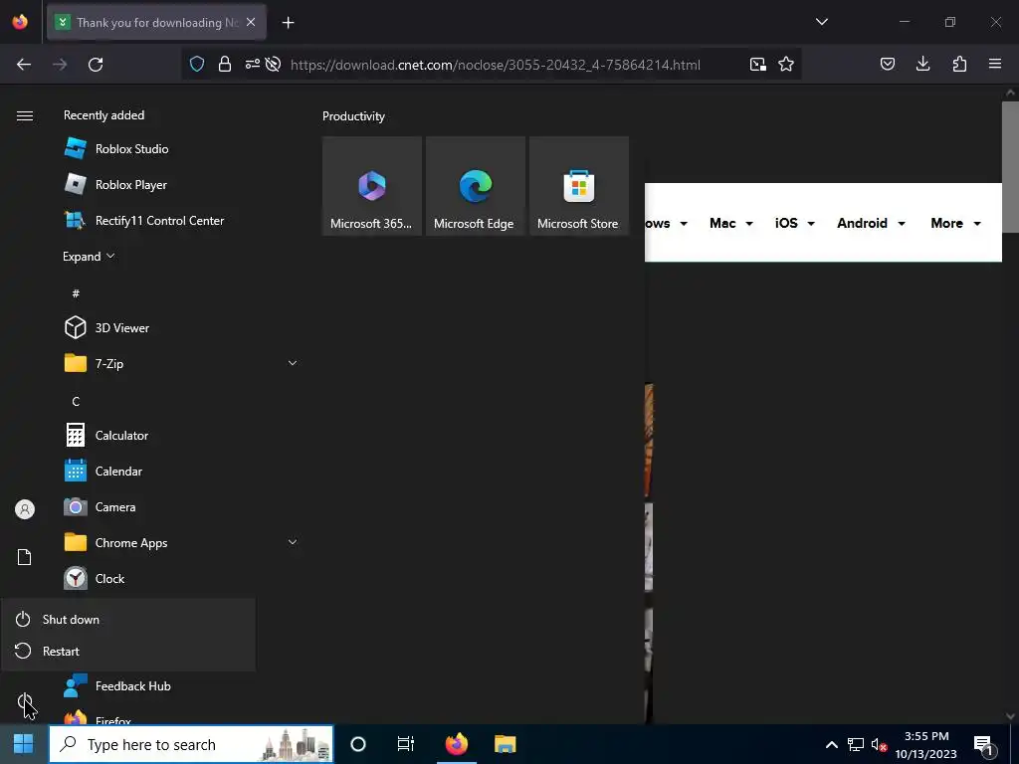Click the taskbar search box

(191, 744)
